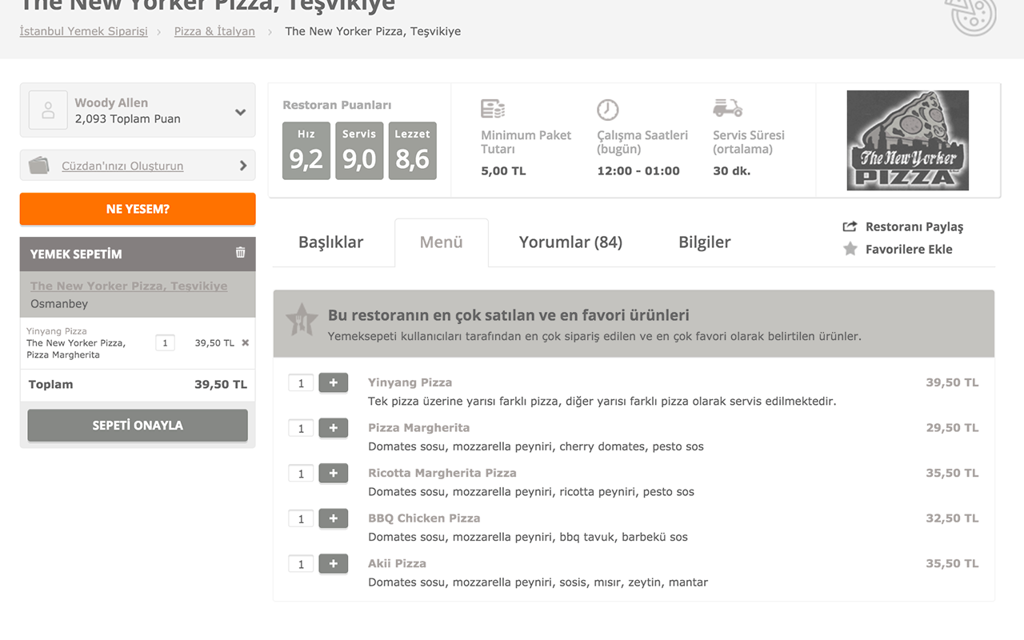This screenshot has height=640, width=1024.
Task: Click the quantity field beside Ricotta Margherita Pizza
Action: click(x=301, y=474)
